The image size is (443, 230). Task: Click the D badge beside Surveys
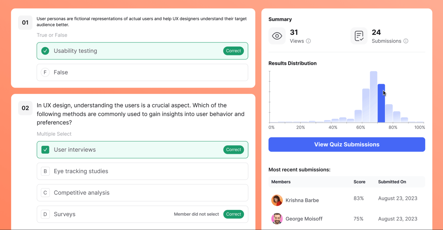(x=45, y=214)
